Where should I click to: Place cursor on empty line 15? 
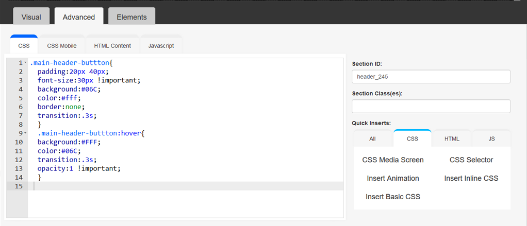186,186
